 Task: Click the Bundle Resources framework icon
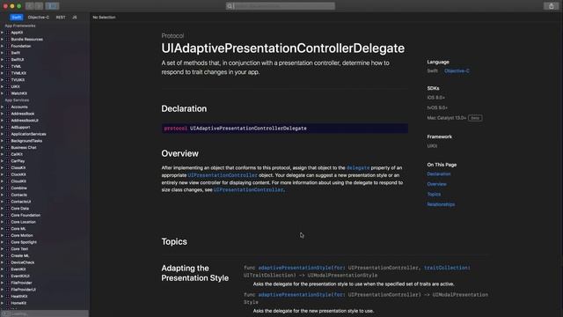click(8, 39)
